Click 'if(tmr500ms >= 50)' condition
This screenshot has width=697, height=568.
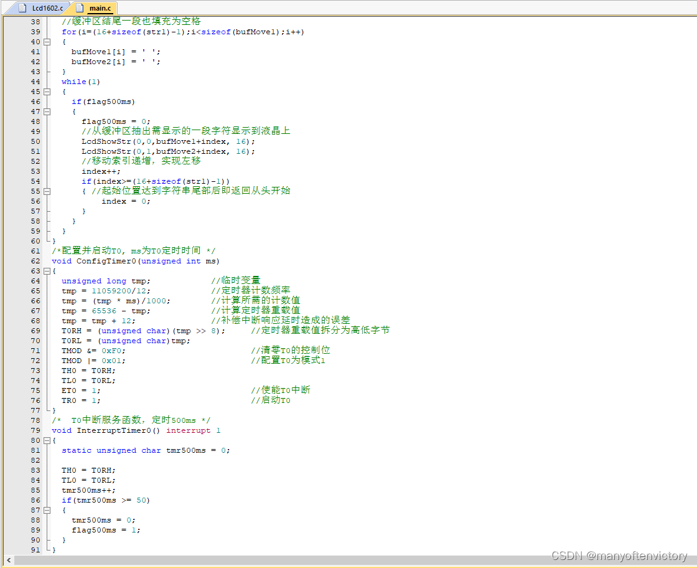pyautogui.click(x=106, y=500)
